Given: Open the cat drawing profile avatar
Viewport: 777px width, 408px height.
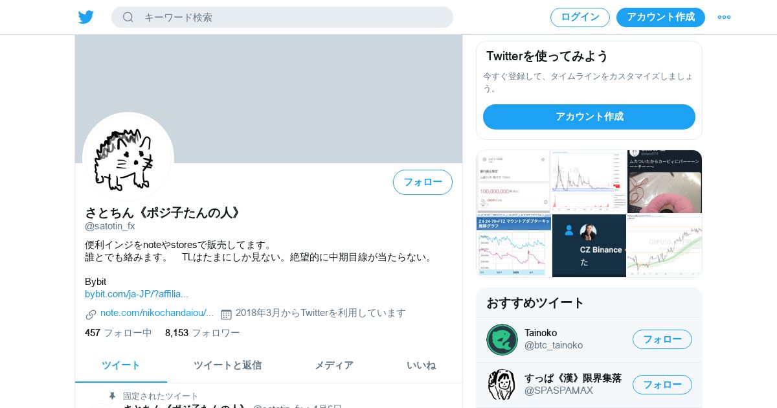Looking at the screenshot, I should click(128, 157).
